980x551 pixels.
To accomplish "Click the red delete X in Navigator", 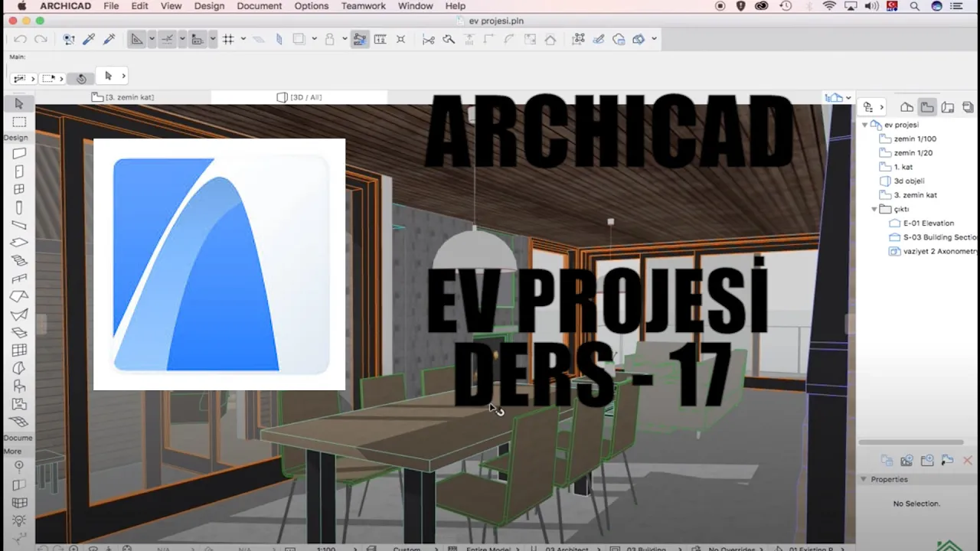I will (x=968, y=461).
